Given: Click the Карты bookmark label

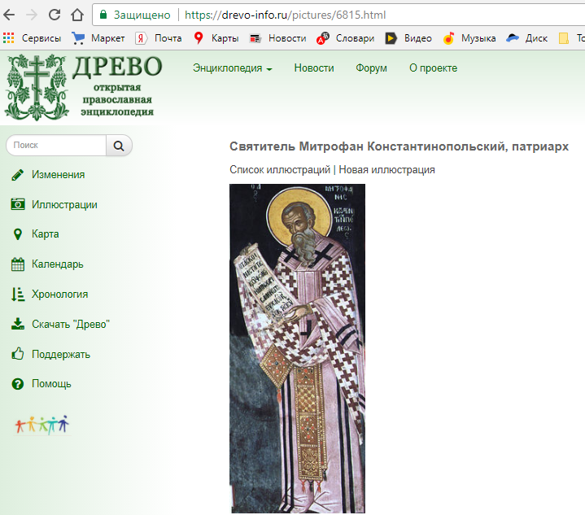Looking at the screenshot, I should (x=225, y=38).
